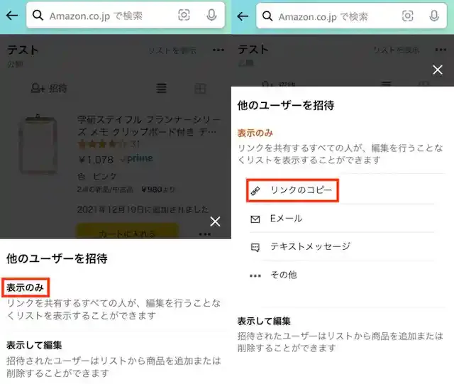454x384 pixels.
Task: Tap the 招待 invite button in left screen
Action: point(49,88)
